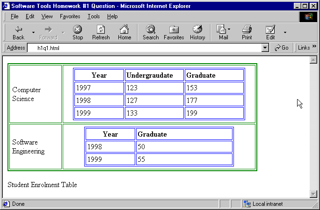Open the Favorites folder toolbar icon
320x210 pixels.
pyautogui.click(x=174, y=29)
